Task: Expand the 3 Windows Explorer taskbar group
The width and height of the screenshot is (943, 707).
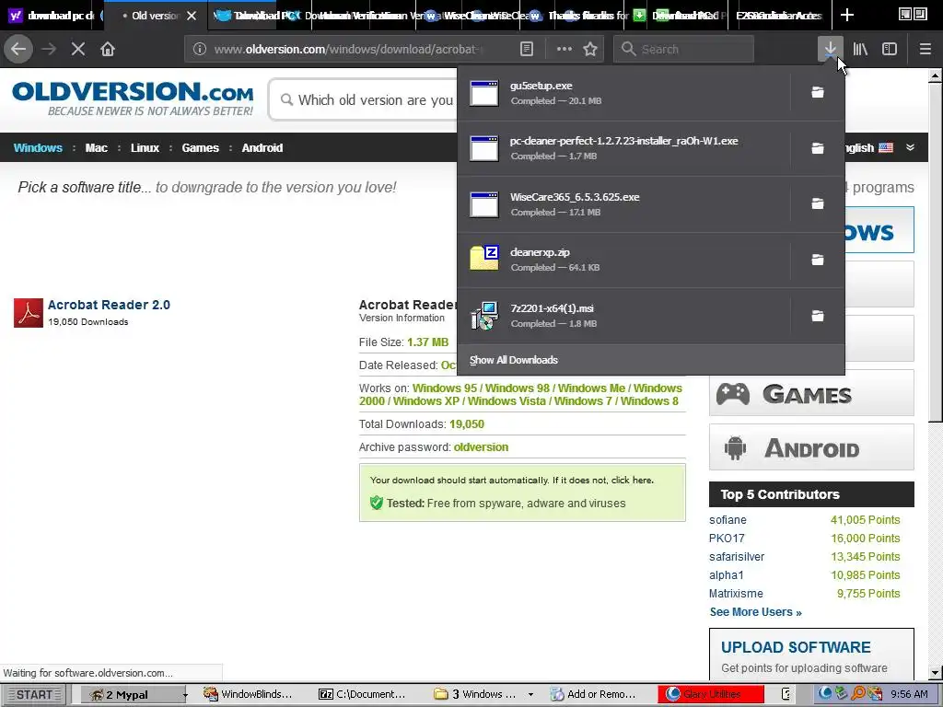Action: (530, 694)
